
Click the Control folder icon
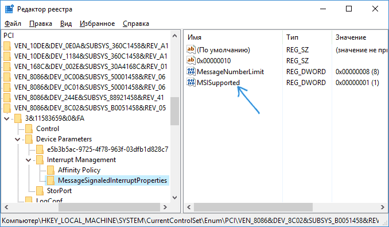(29, 129)
